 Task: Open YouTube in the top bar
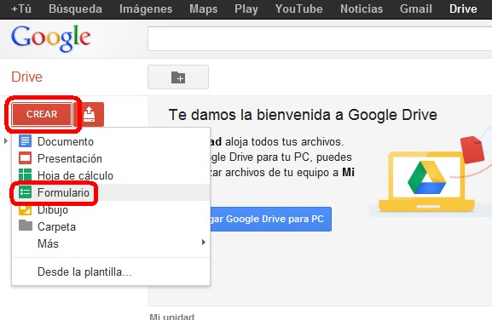point(298,9)
